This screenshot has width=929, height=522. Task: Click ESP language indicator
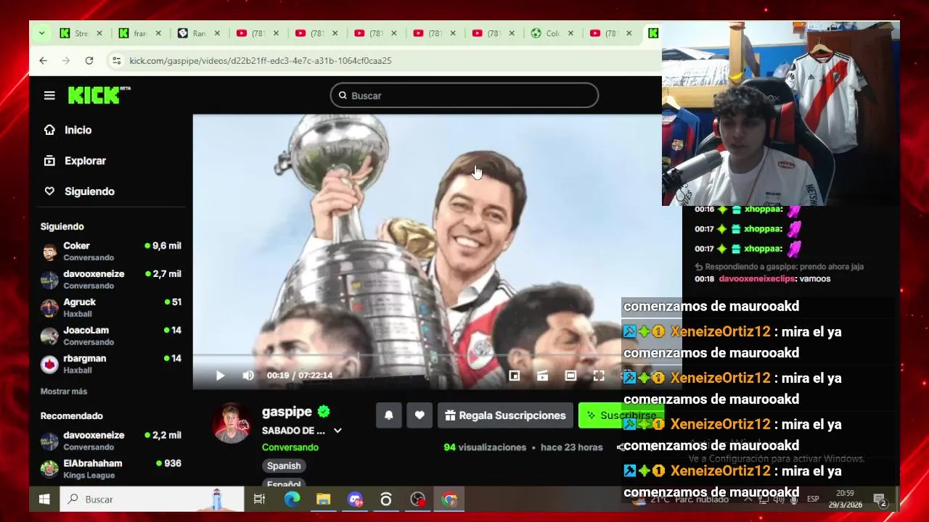pos(813,499)
